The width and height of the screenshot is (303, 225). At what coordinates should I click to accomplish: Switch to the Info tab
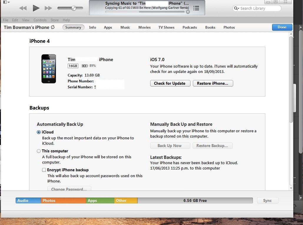click(92, 27)
